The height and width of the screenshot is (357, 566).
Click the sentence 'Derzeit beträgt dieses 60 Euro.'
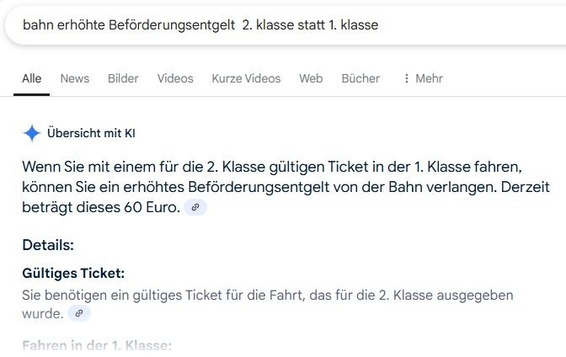click(x=101, y=206)
